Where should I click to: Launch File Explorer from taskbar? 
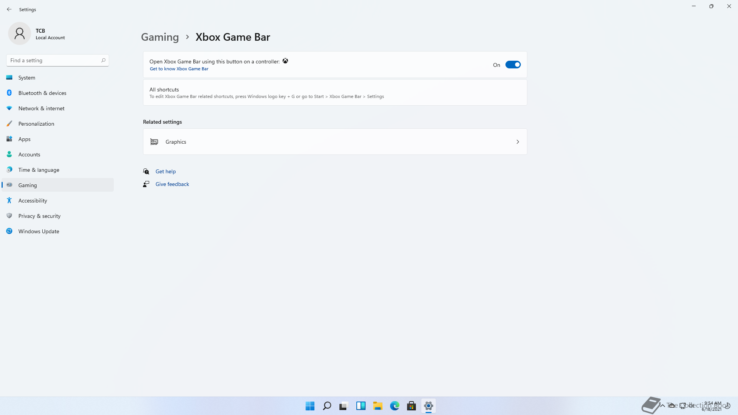tap(378, 406)
